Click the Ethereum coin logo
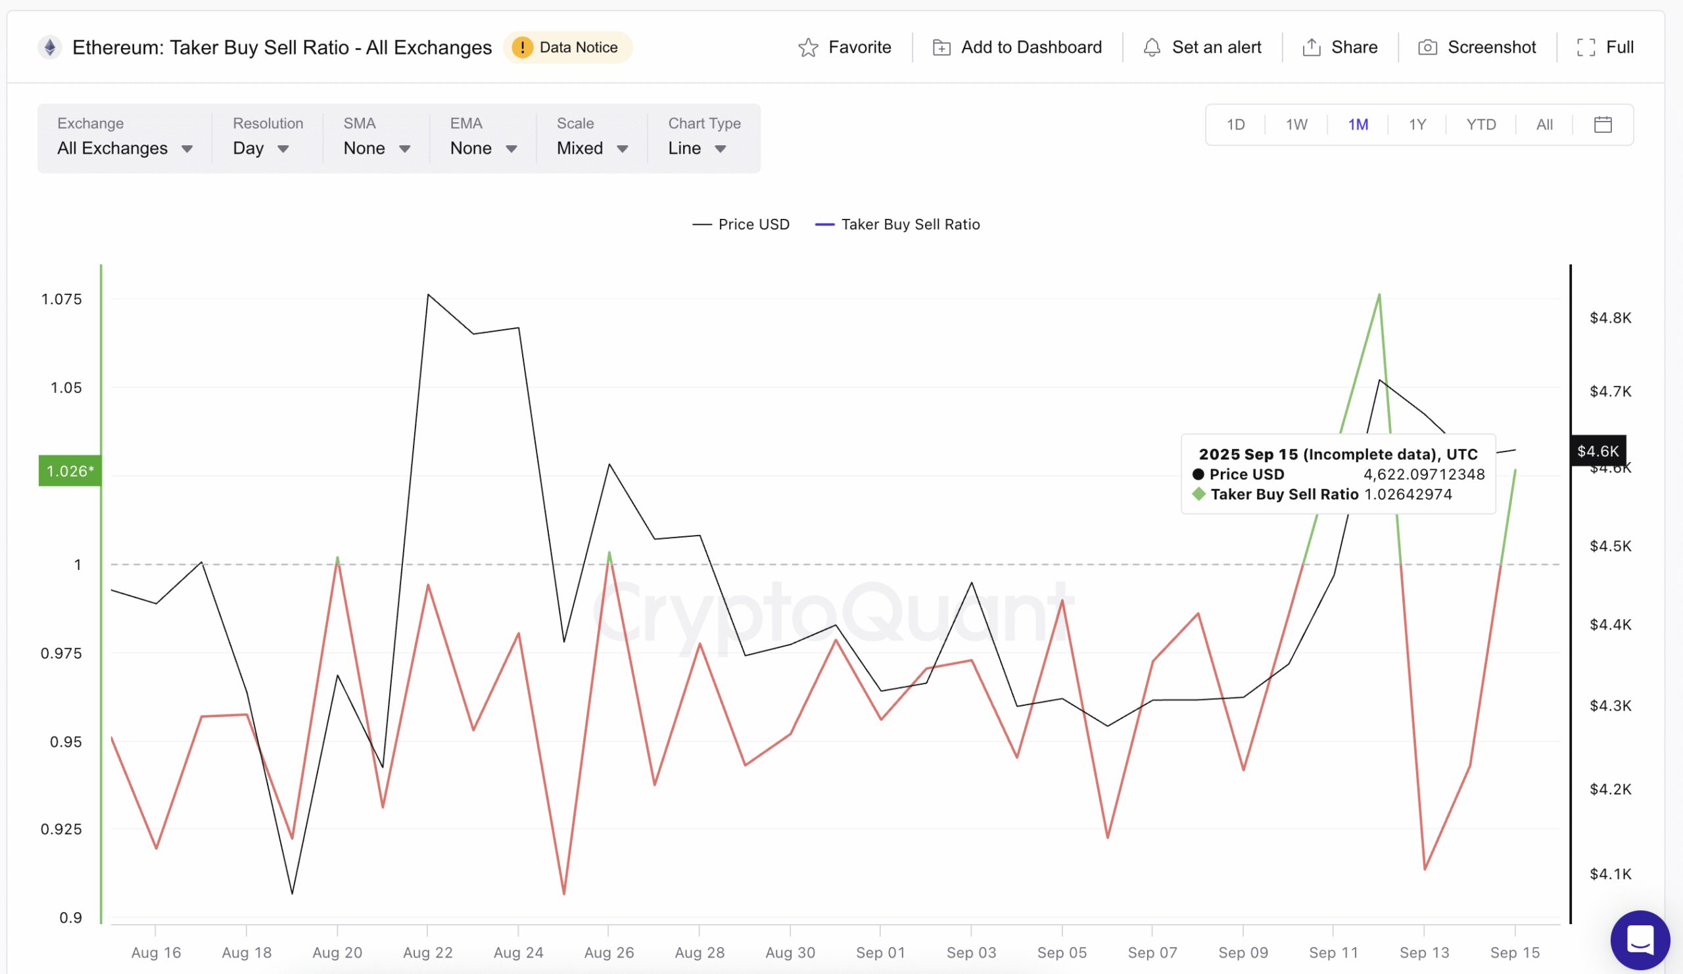 click(49, 47)
